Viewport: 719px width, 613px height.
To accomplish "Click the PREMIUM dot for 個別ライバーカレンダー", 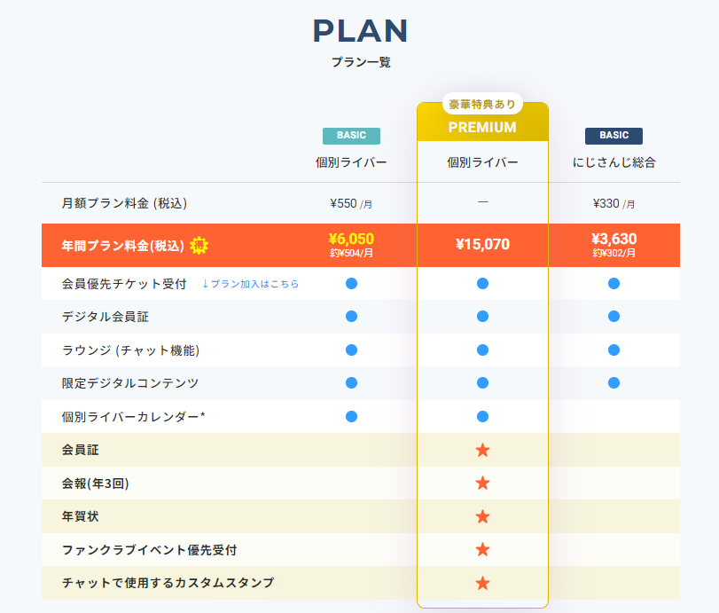I will [482, 416].
